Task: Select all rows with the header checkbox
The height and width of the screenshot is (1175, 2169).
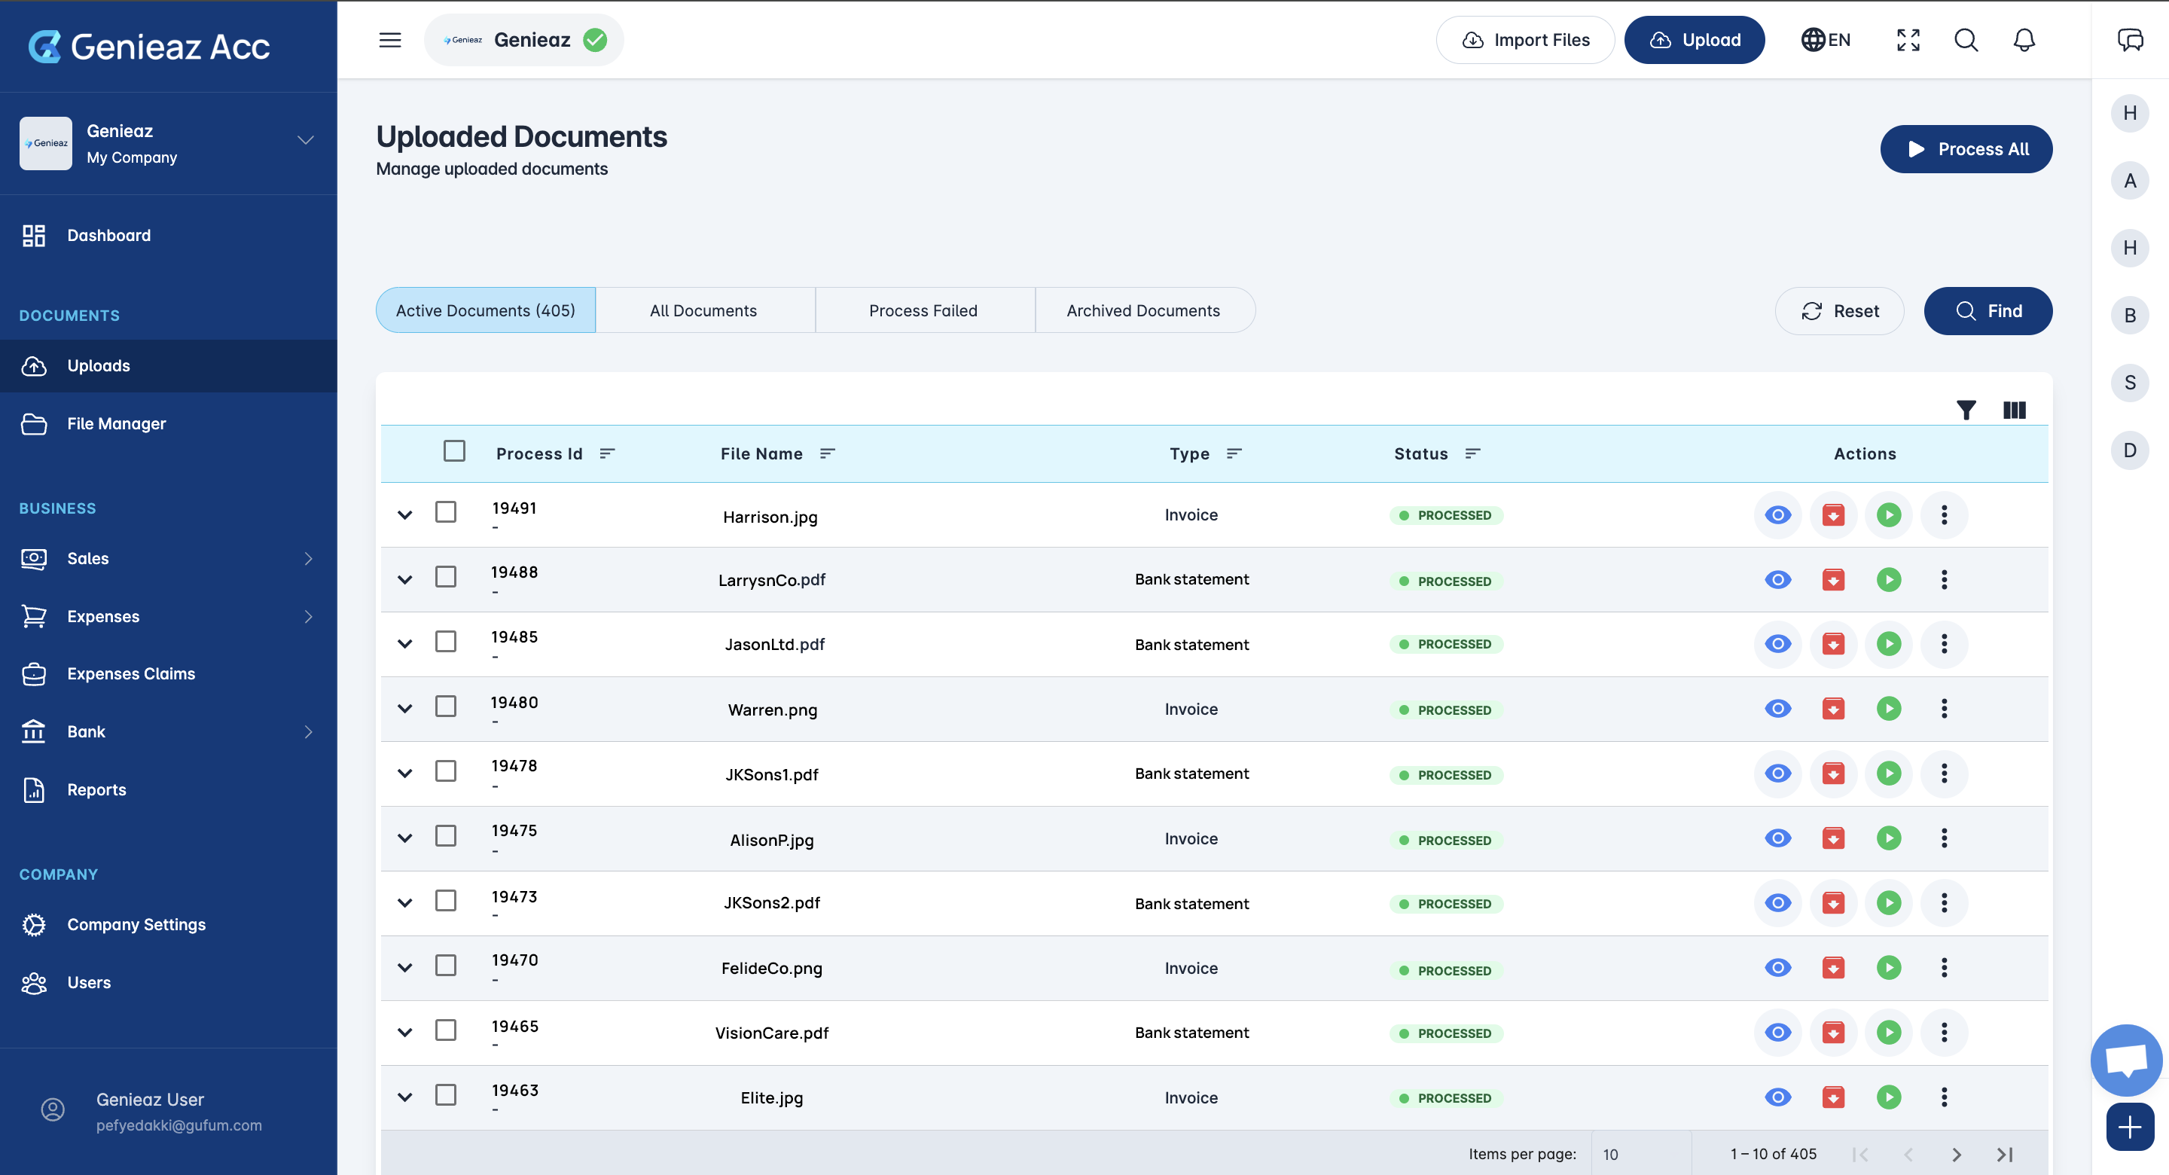Action: (x=454, y=451)
